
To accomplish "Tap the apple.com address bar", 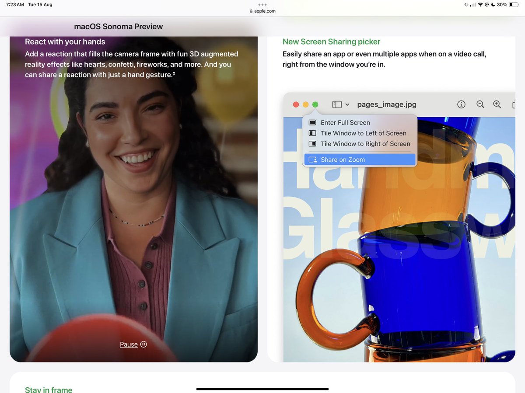I will pos(262,11).
